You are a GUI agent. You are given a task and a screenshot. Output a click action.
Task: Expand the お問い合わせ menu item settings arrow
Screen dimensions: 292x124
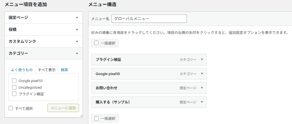202,88
